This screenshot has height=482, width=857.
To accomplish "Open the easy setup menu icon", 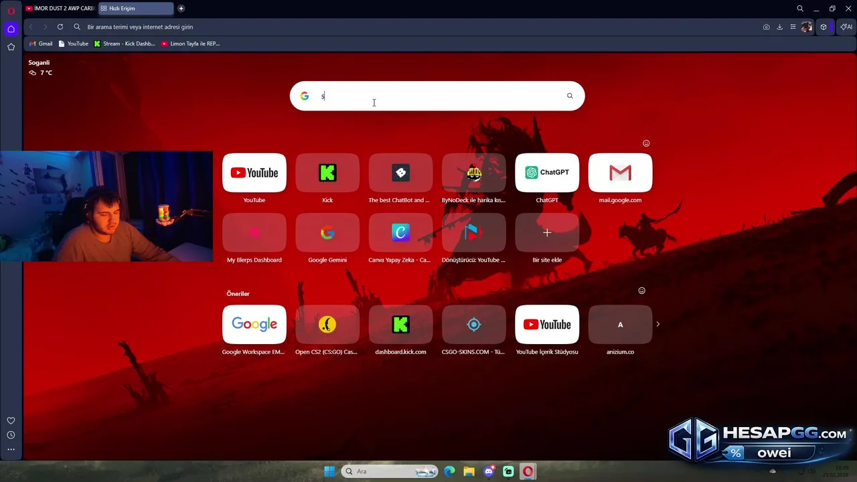I will pyautogui.click(x=793, y=27).
